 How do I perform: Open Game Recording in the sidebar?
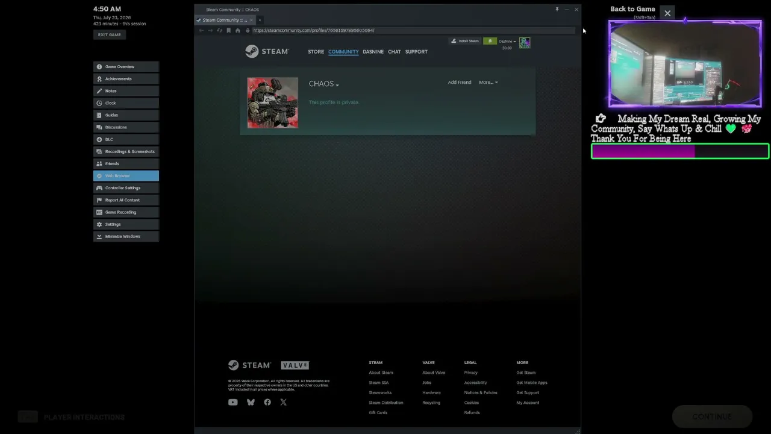[x=126, y=212]
